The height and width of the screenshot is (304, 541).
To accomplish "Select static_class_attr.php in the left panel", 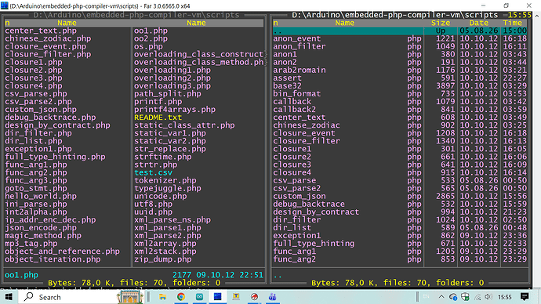I will coord(184,125).
